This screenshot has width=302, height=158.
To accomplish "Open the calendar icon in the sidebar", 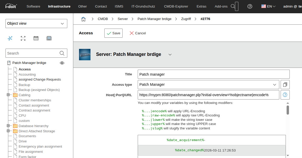I will [x=36, y=38].
